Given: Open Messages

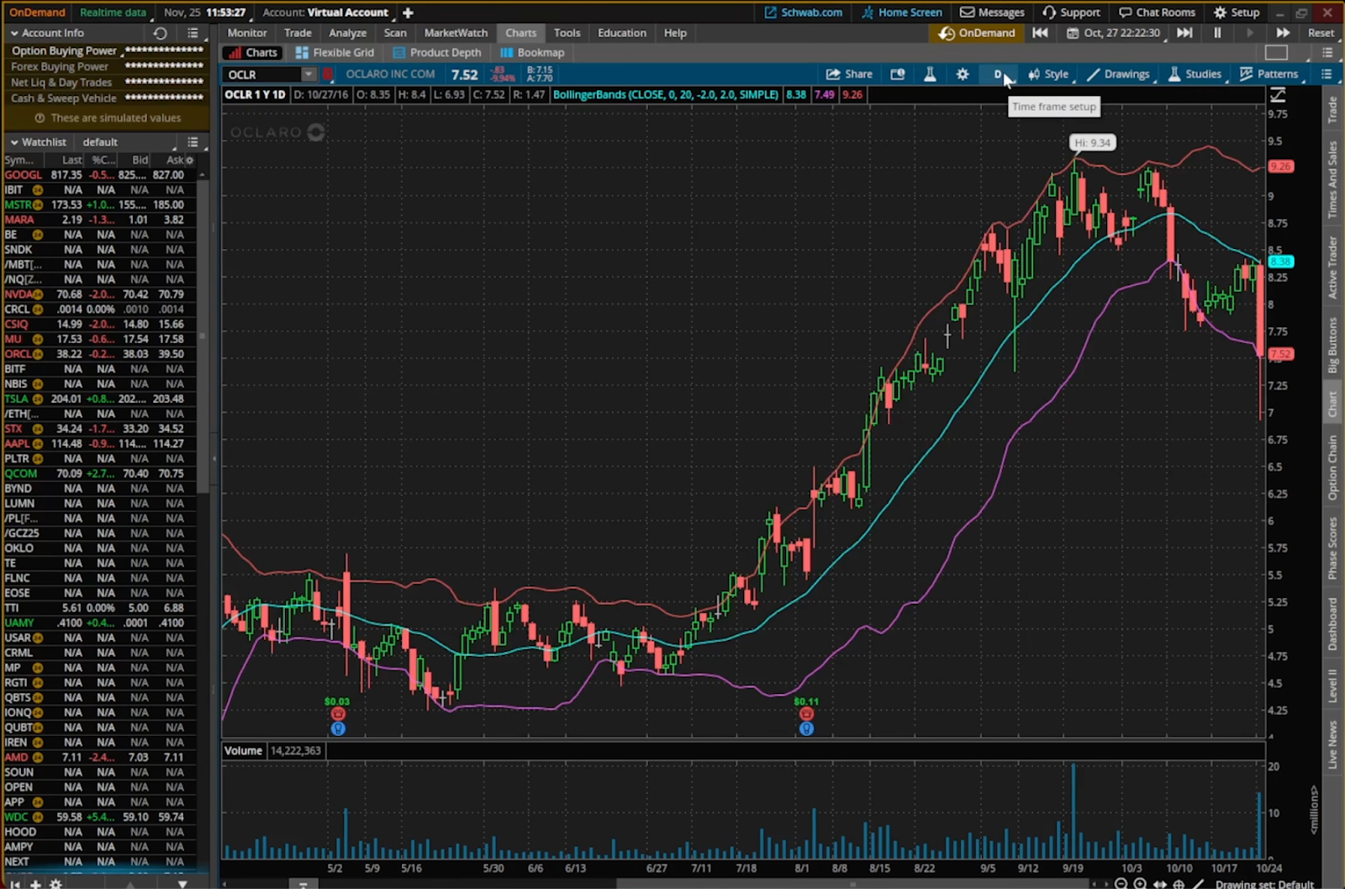Looking at the screenshot, I should coord(992,13).
